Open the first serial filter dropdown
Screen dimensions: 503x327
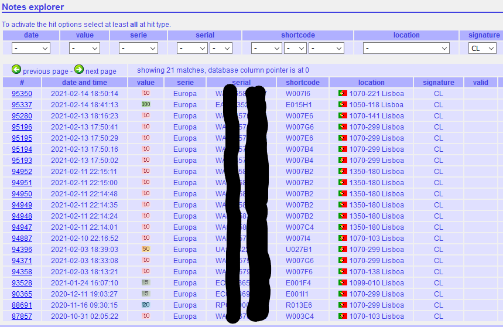192,49
